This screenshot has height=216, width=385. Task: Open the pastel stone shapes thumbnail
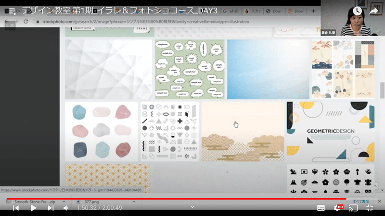click(102, 132)
